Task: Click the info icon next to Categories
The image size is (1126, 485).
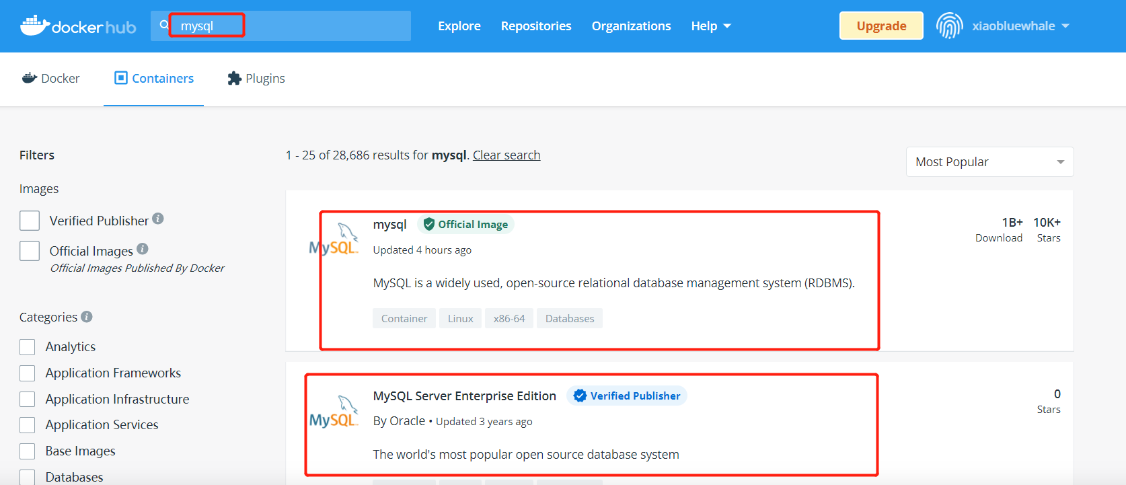Action: (87, 316)
